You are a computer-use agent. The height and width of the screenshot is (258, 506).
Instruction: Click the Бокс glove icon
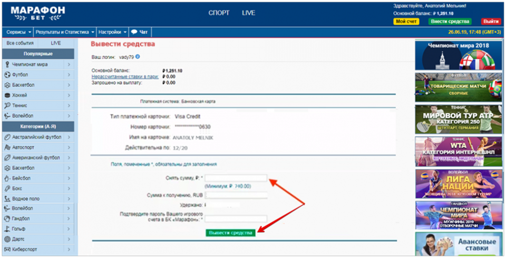7,188
